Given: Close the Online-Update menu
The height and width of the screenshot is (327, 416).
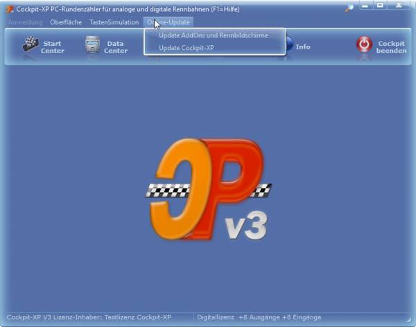Looking at the screenshot, I should tap(168, 22).
